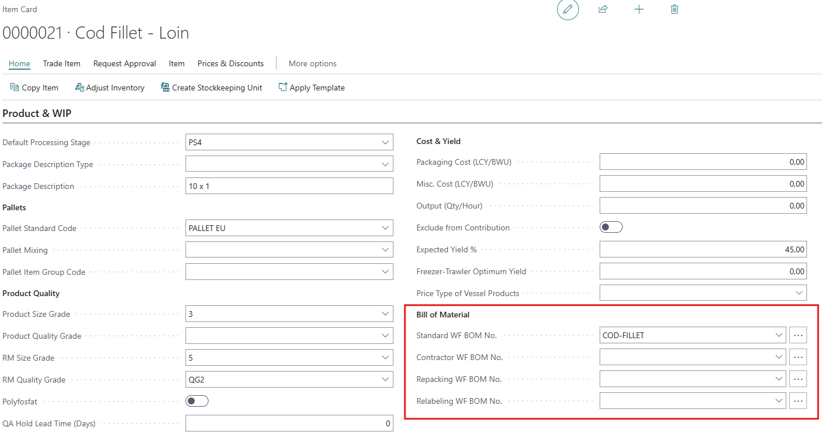Screen dimensions: 822x443
Task: Click the Copy Item icon
Action: coord(14,87)
